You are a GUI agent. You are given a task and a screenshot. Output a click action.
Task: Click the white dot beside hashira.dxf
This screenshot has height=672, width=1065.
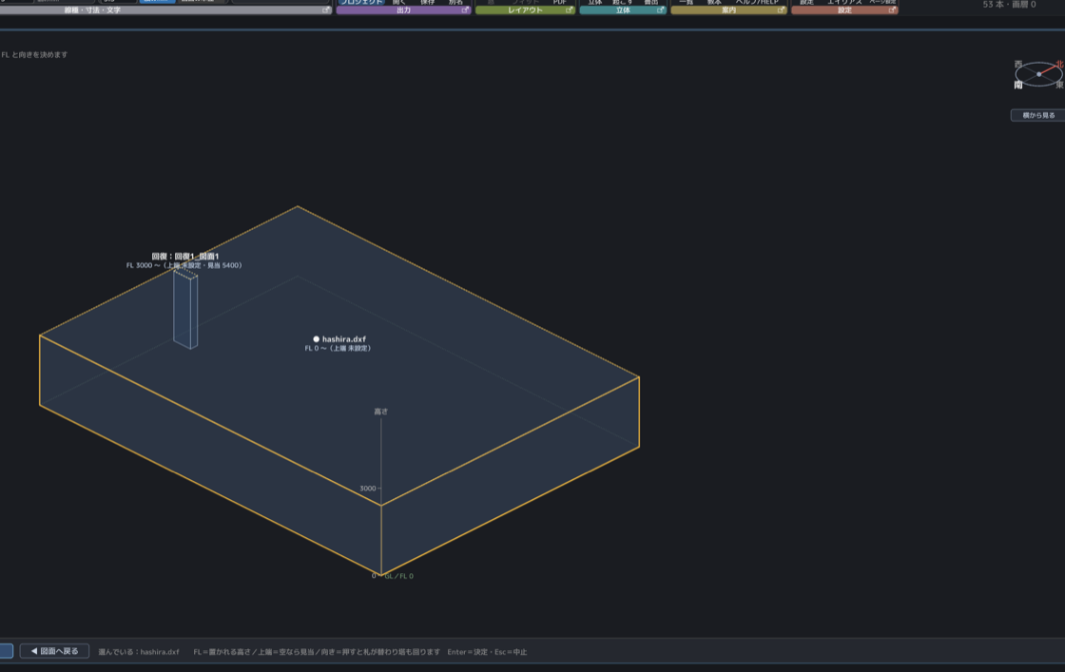(316, 338)
